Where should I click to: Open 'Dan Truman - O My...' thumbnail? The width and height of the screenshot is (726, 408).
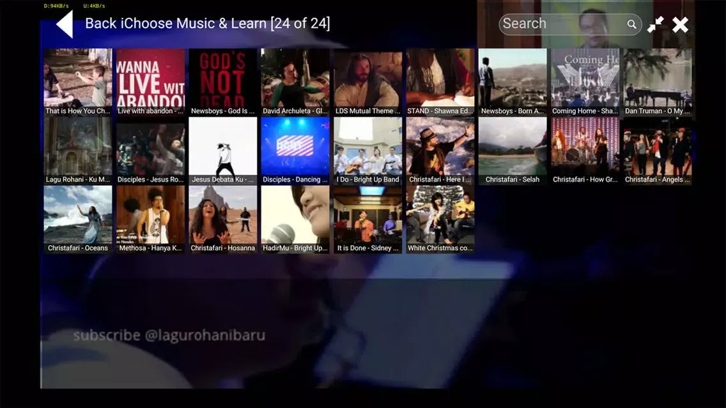(x=658, y=82)
